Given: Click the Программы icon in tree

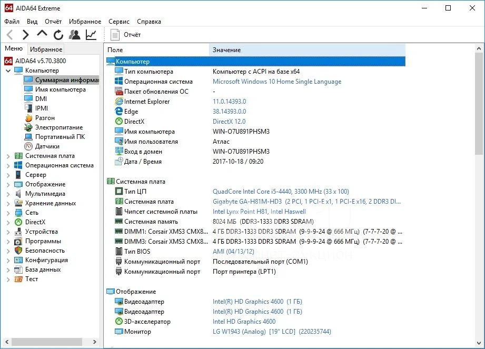Looking at the screenshot, I should point(18,241).
